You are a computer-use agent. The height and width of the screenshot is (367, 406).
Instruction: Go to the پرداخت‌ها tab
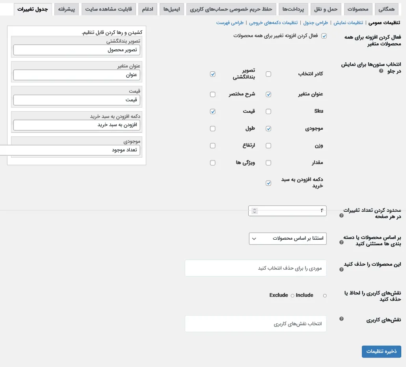point(293,9)
